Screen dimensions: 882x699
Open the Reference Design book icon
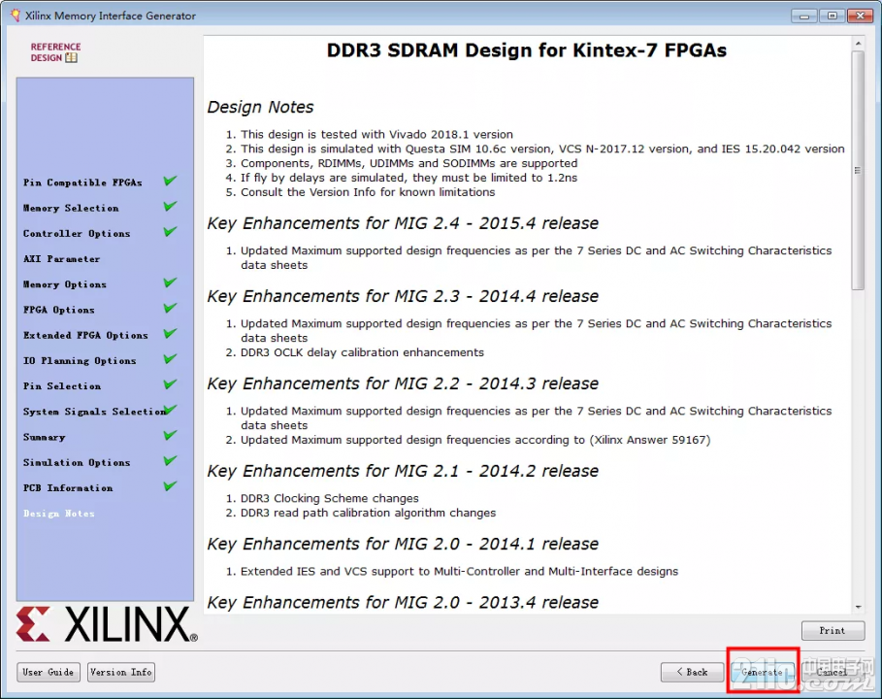click(72, 57)
